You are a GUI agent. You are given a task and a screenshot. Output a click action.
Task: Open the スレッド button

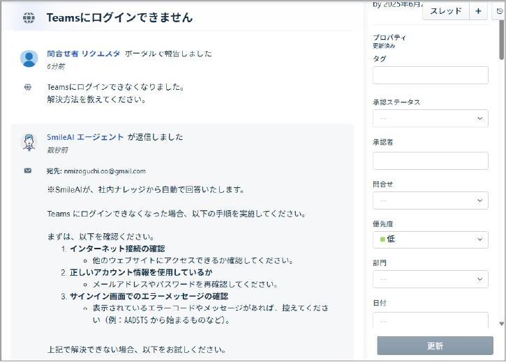(446, 11)
